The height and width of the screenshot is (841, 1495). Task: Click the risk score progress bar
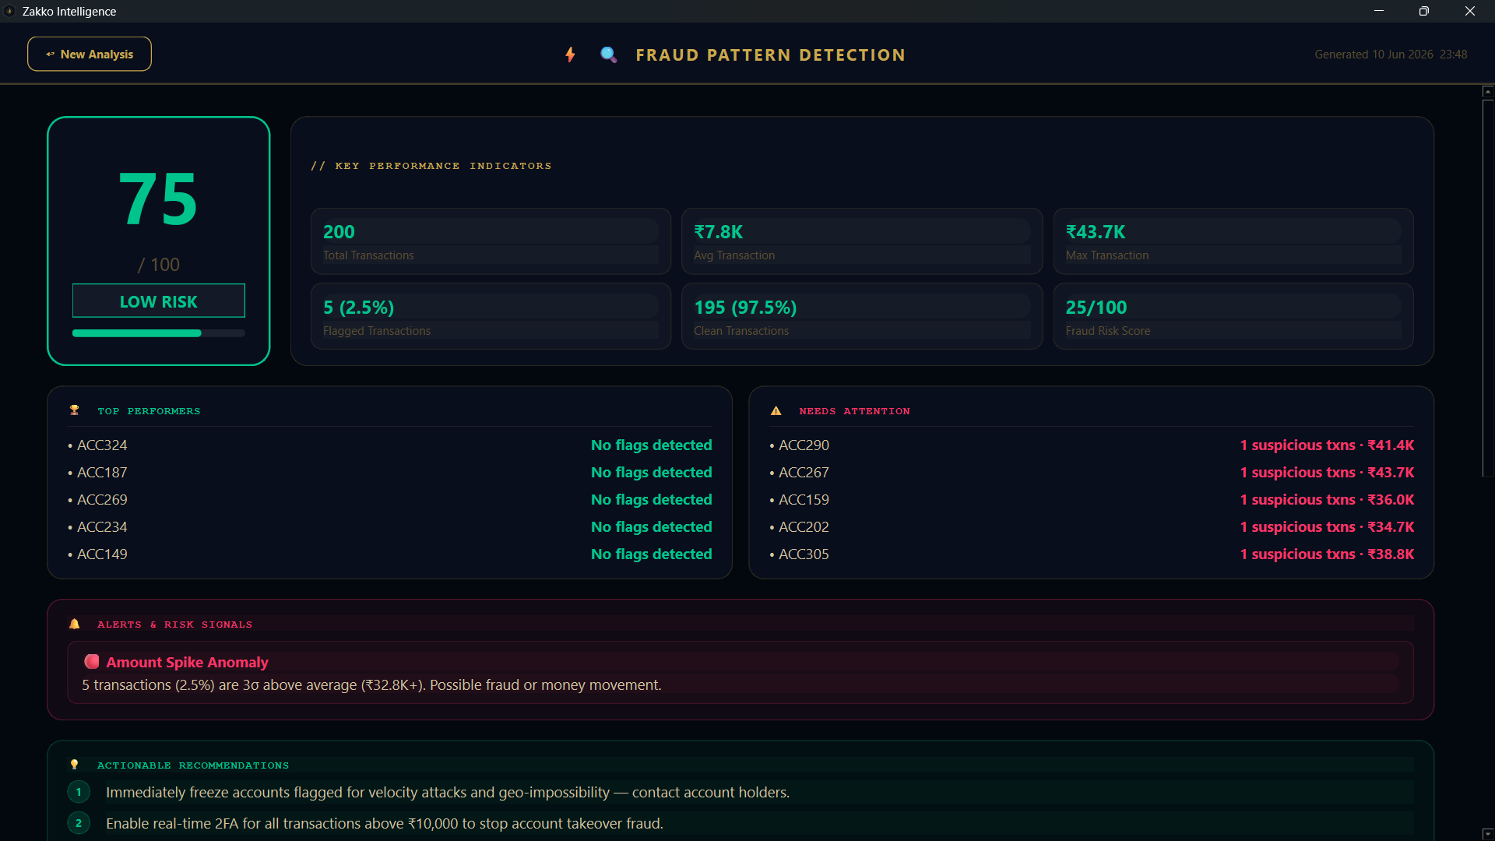coord(159,333)
